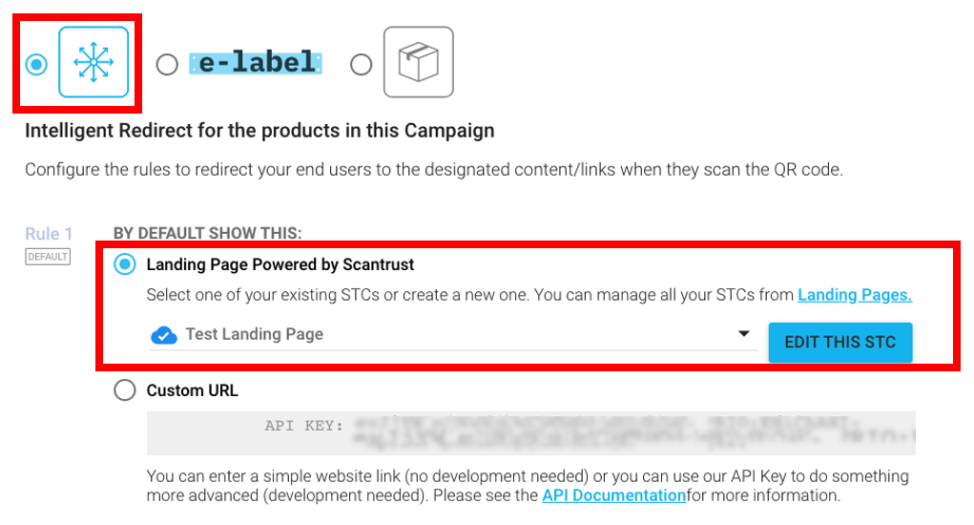This screenshot has height=525, width=974.
Task: Select the e-label radio button
Action: point(167,65)
